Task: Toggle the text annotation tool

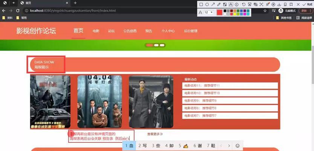Action: click(x=231, y=5)
